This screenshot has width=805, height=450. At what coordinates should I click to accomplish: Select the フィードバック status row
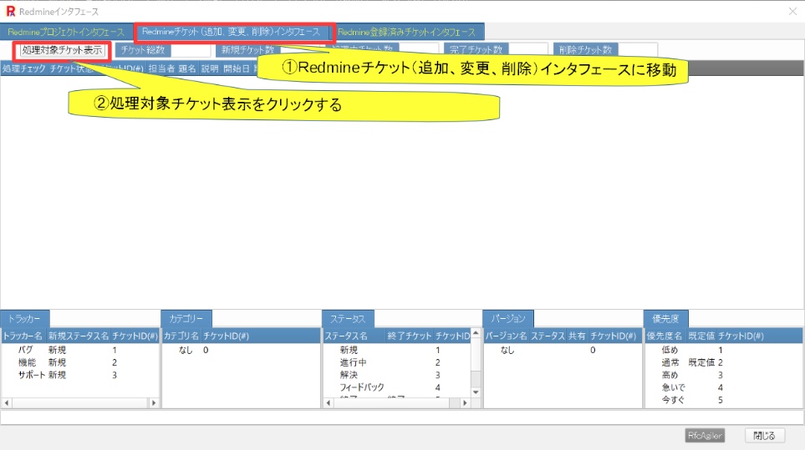[x=397, y=387]
